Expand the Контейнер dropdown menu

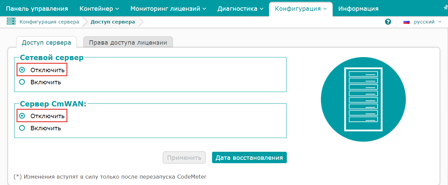click(x=99, y=9)
